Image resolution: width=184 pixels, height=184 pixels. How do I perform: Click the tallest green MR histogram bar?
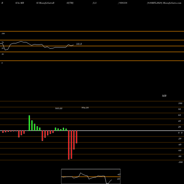pyautogui.click(x=29, y=123)
